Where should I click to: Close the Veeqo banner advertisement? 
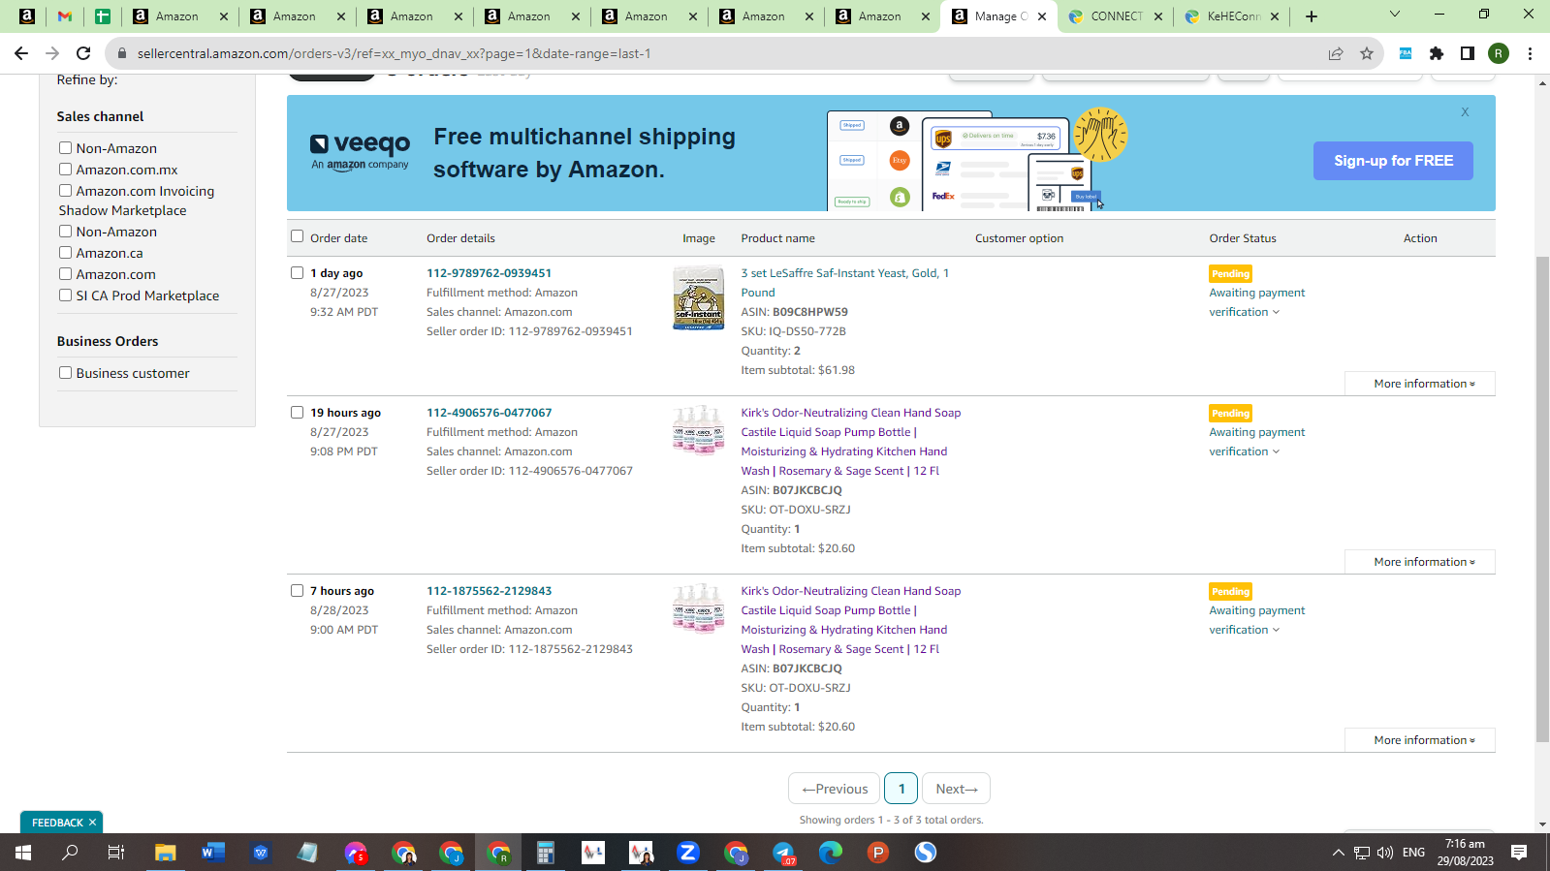[1465, 112]
